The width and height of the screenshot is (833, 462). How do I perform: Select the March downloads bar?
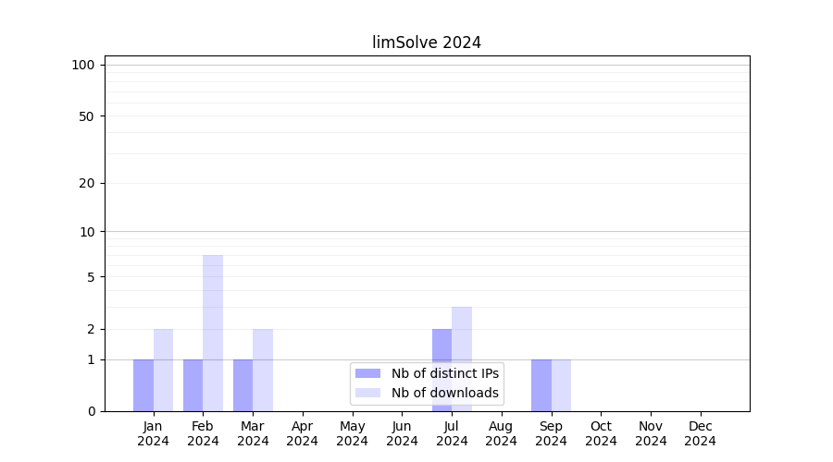point(263,370)
